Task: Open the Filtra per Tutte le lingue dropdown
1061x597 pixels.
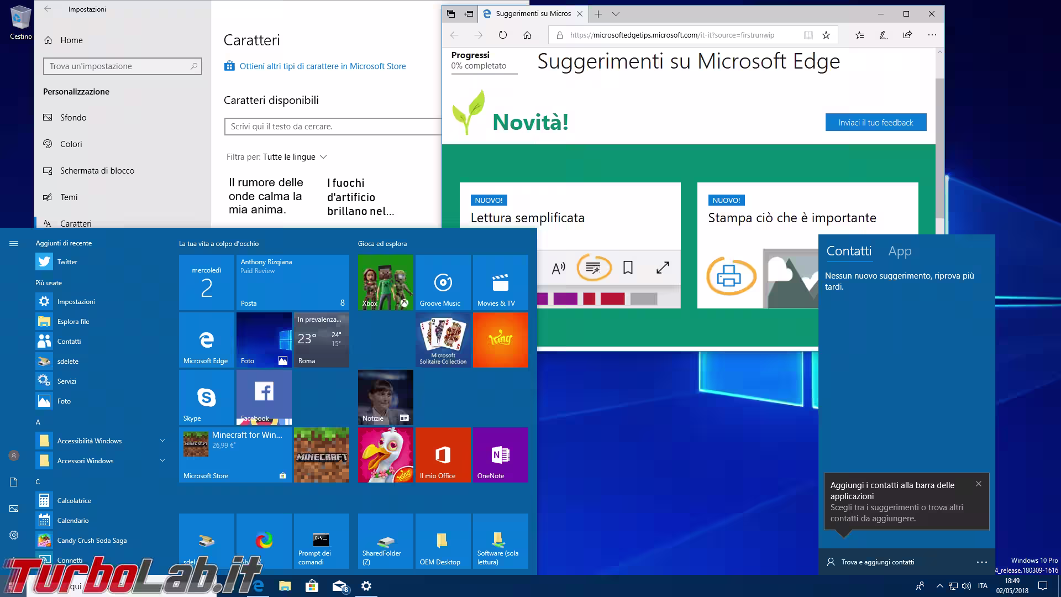Action: tap(295, 157)
